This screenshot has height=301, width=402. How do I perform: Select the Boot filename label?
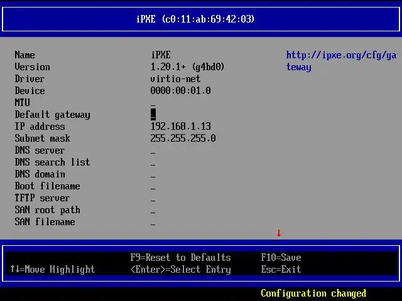click(48, 186)
